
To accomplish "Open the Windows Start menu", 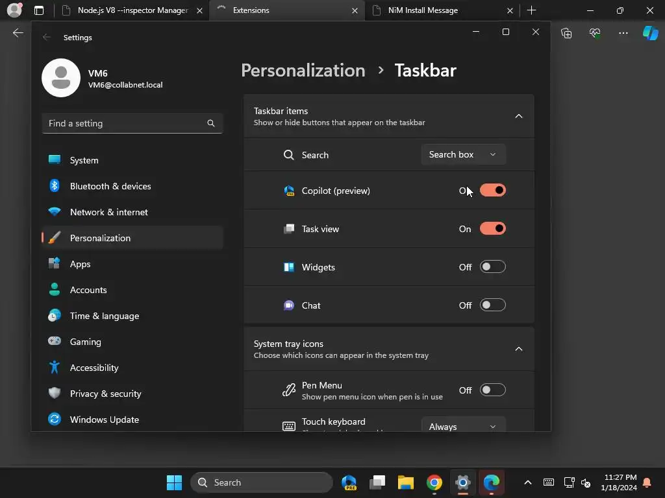I will pos(174,482).
